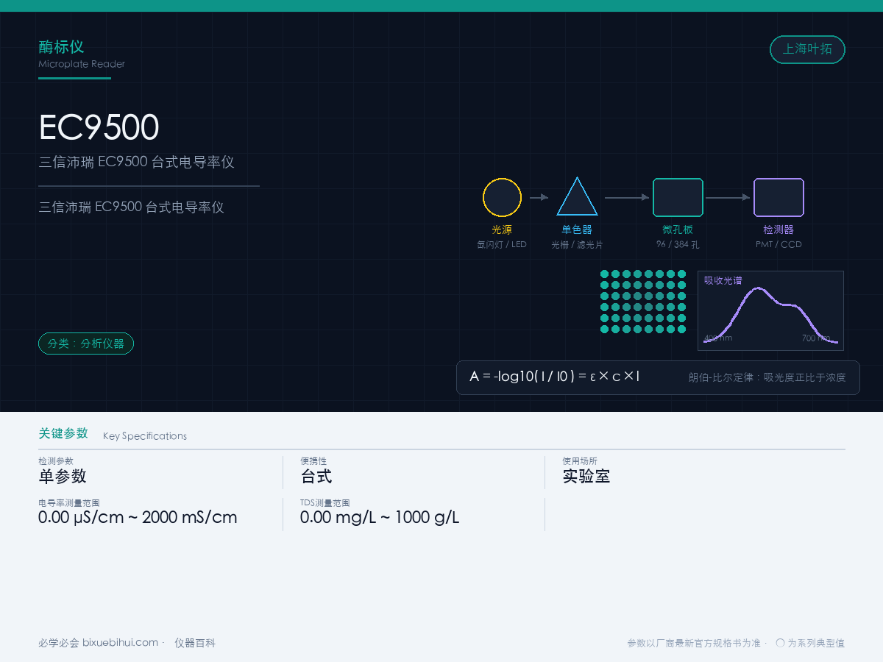Screen dimensions: 883x662
Task: Click the 朗伯-比尔定律 explanation text
Action: 767,377
